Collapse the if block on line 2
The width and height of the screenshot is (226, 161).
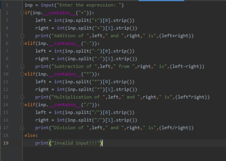click(22, 13)
